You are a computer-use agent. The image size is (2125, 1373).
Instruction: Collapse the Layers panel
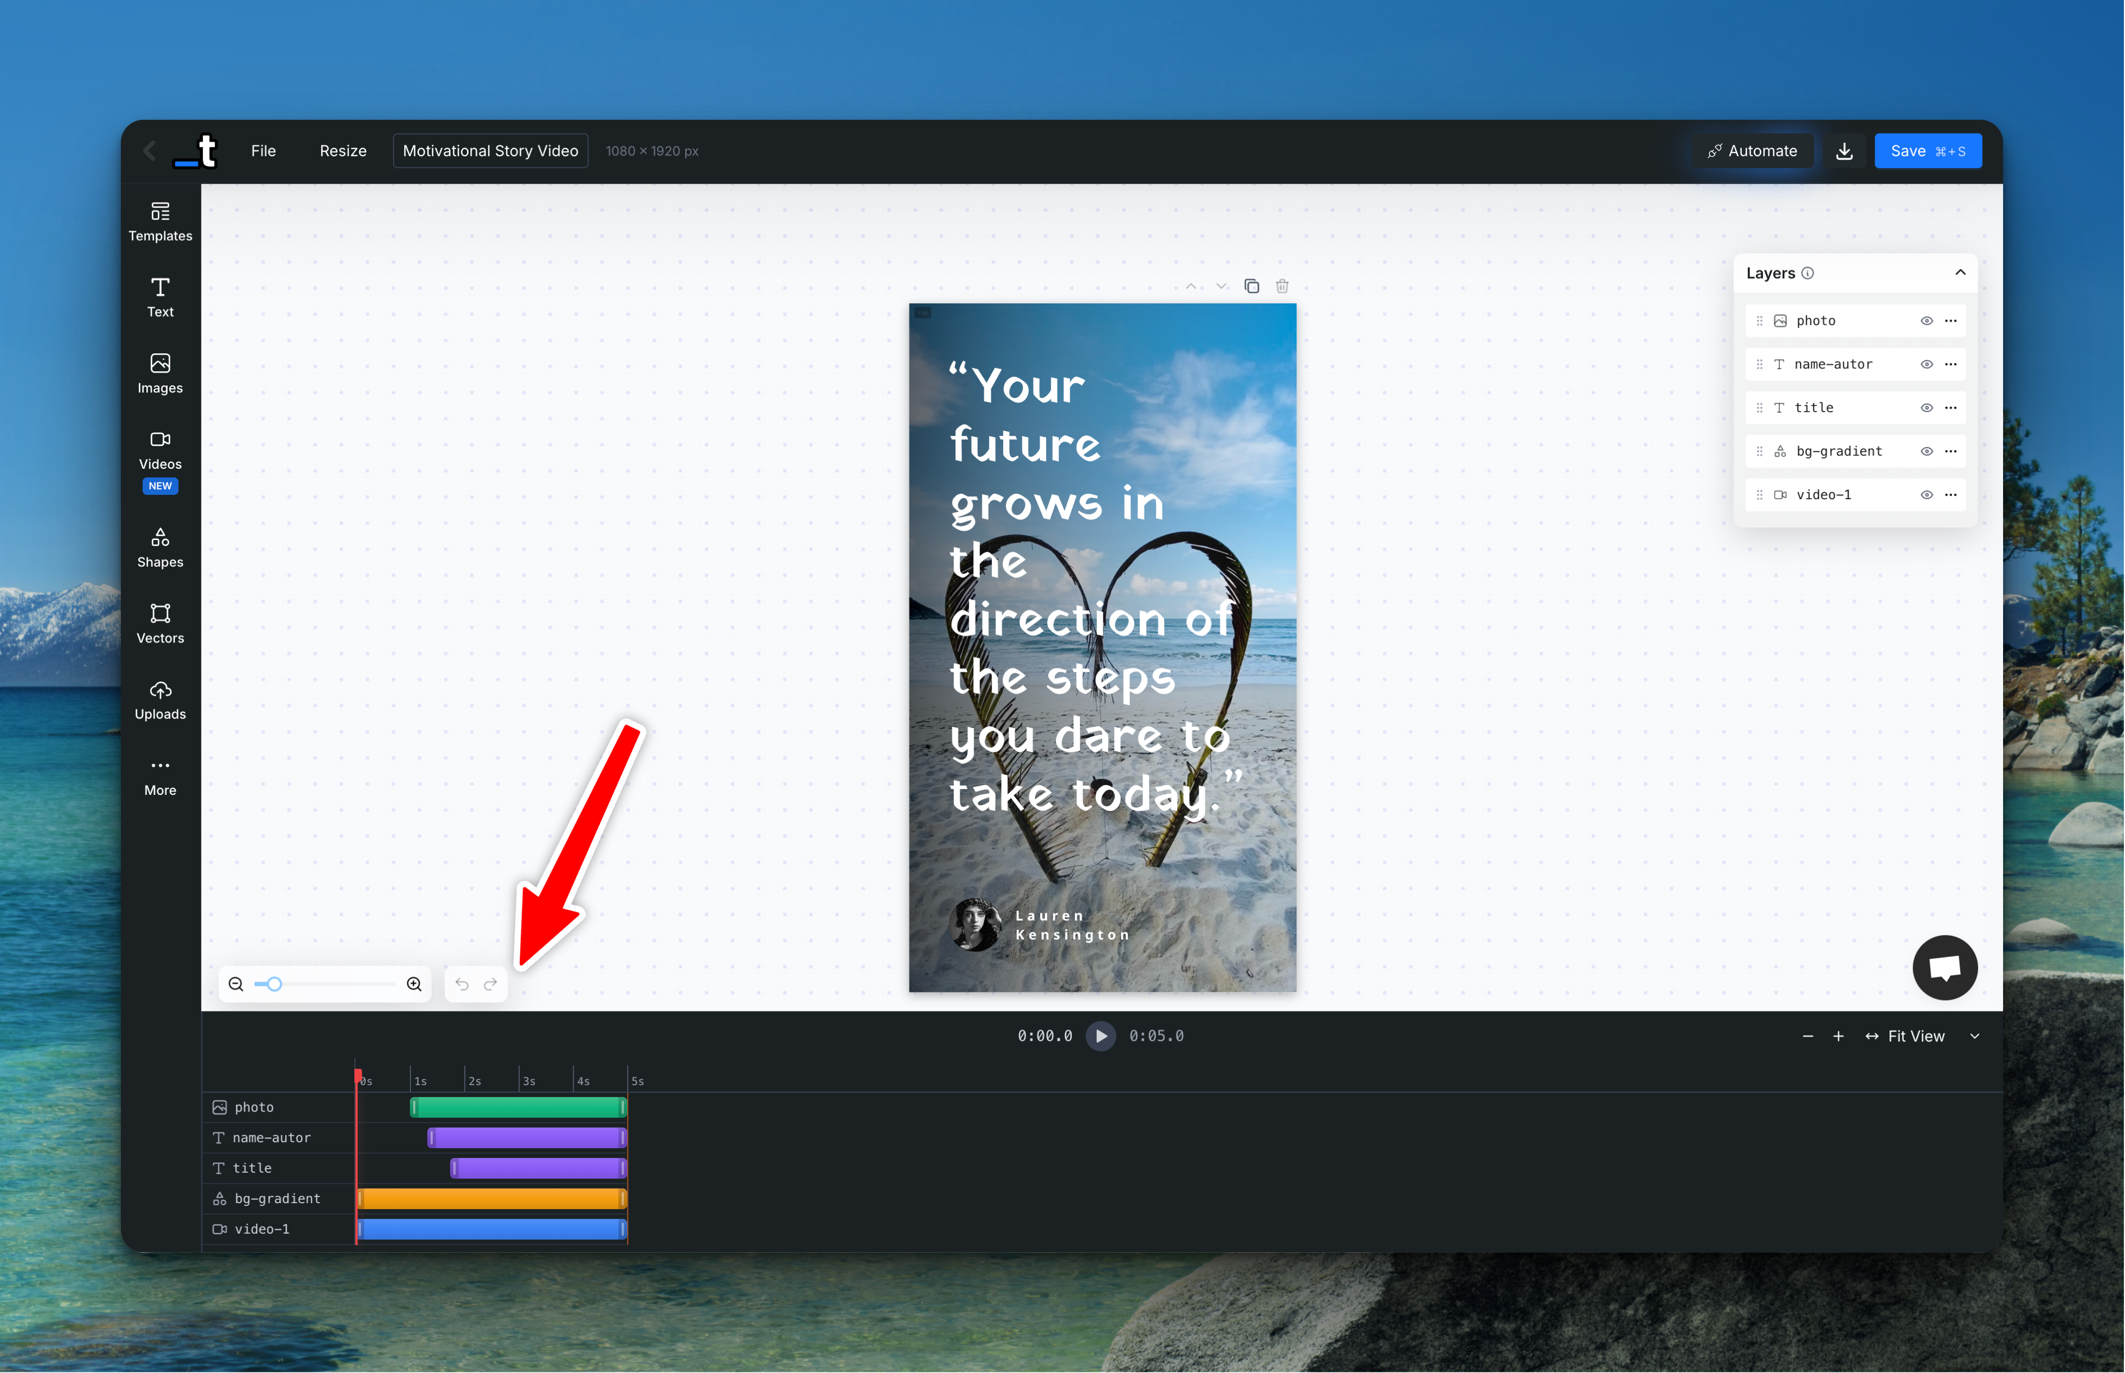[x=1960, y=273]
